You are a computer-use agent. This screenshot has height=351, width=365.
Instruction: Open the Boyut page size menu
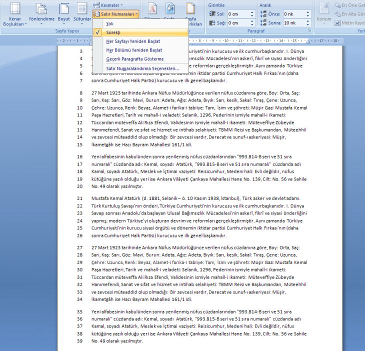click(63, 14)
